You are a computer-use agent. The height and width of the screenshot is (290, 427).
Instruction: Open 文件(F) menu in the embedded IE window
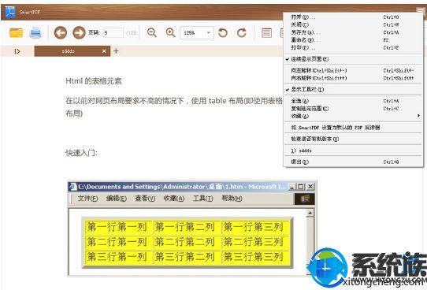pyautogui.click(x=87, y=199)
